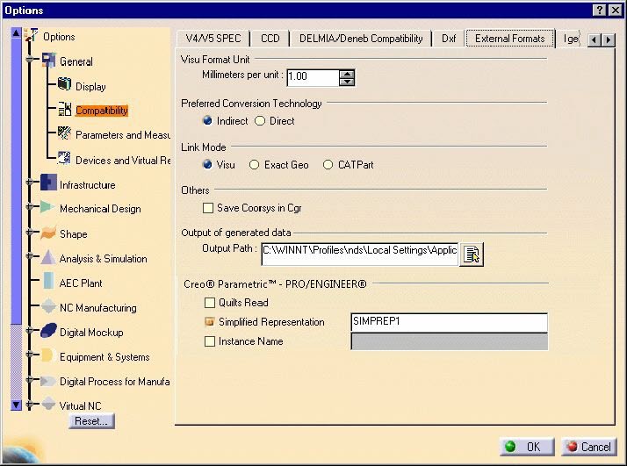Expand the Shape tree node

[31, 234]
